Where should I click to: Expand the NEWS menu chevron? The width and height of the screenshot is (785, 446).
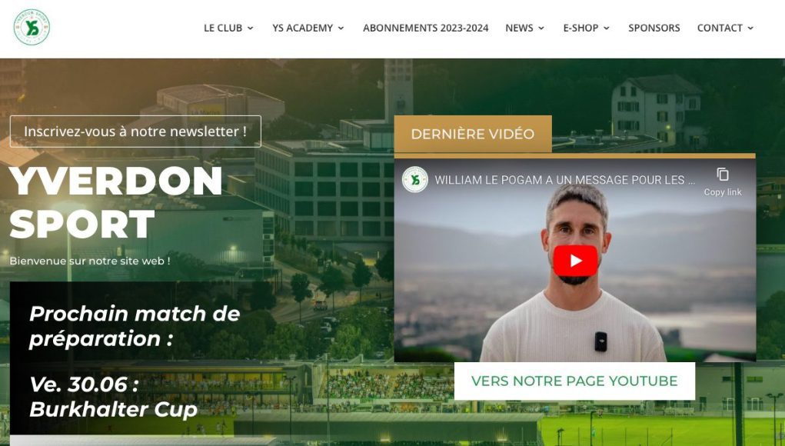[541, 28]
